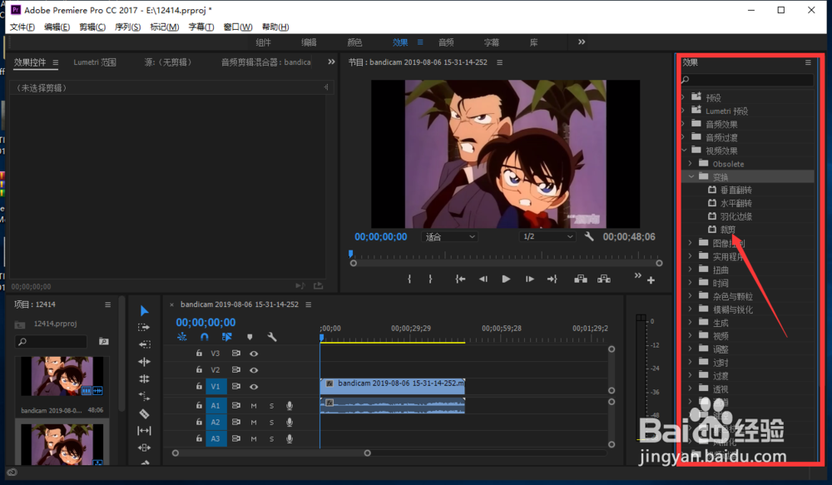Show more panel tabs in source panel
The width and height of the screenshot is (832, 485).
pos(331,62)
